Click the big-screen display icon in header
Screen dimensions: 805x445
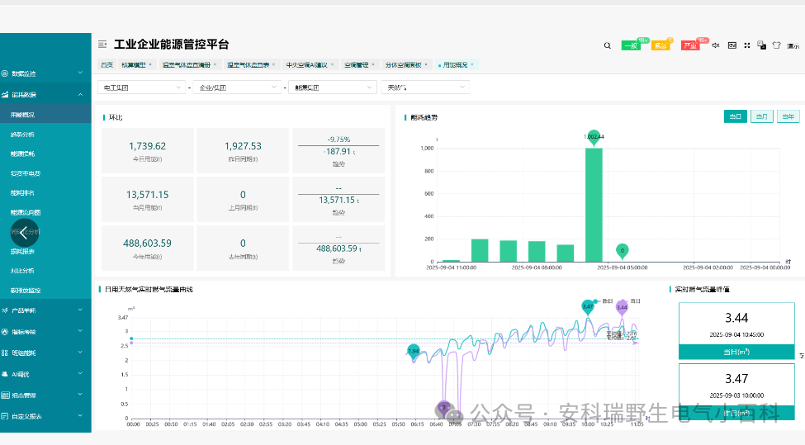click(732, 45)
